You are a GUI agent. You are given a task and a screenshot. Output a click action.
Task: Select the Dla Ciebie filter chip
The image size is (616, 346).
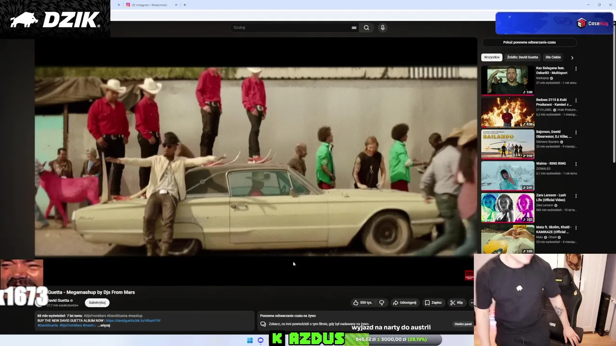(x=553, y=57)
